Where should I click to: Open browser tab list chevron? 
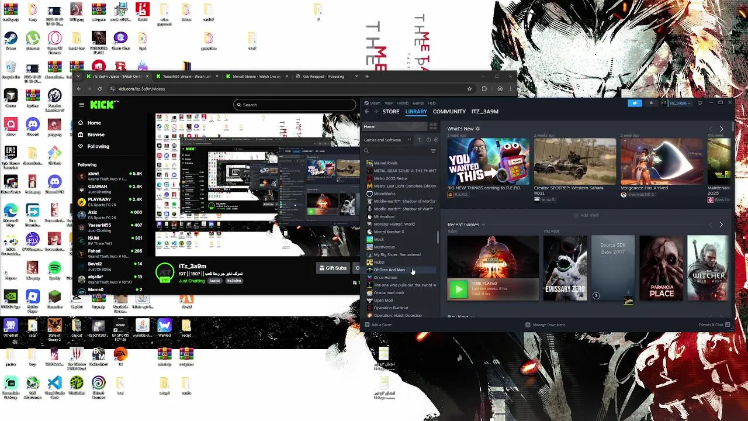79,76
